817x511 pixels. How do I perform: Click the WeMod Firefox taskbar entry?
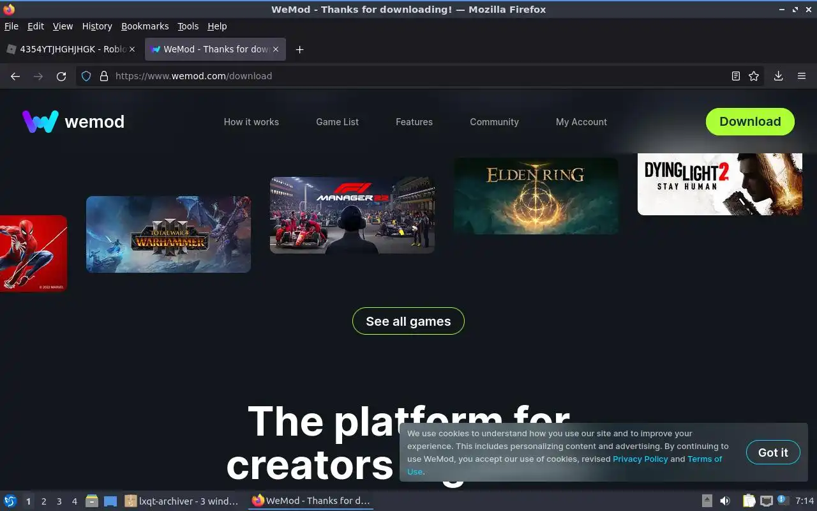[311, 501]
